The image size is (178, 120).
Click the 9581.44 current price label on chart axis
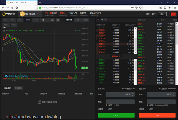[x=85, y=68]
